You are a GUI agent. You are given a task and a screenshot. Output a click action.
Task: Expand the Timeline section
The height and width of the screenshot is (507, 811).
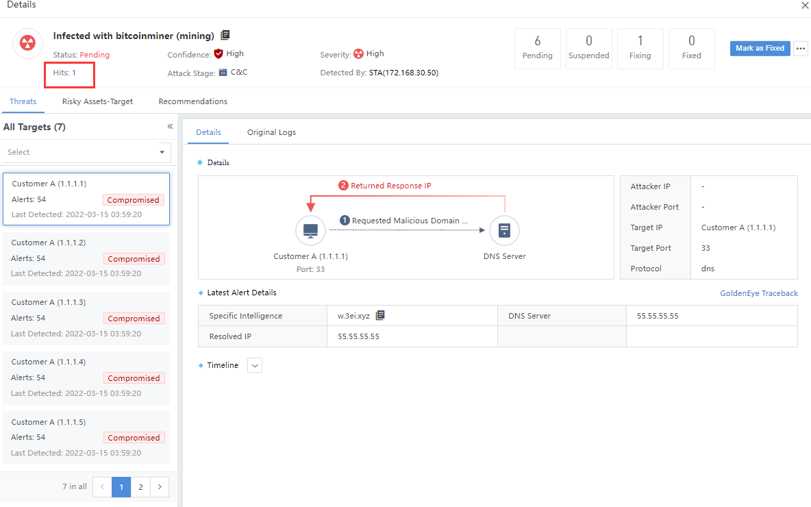click(x=255, y=366)
